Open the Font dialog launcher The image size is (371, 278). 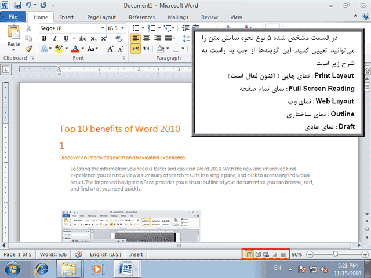tap(123, 58)
